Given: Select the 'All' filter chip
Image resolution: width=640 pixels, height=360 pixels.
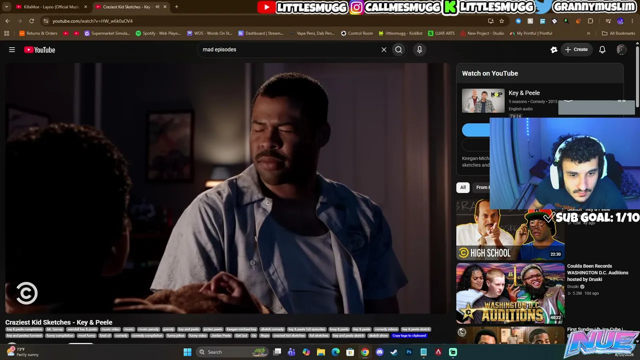Looking at the screenshot, I should point(463,187).
